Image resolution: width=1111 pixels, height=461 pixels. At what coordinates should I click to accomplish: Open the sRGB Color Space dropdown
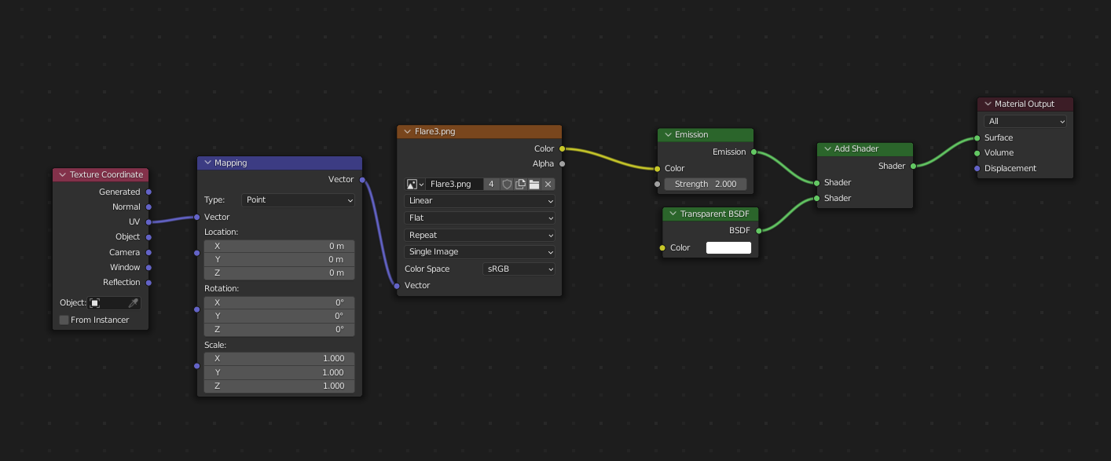pyautogui.click(x=519, y=269)
